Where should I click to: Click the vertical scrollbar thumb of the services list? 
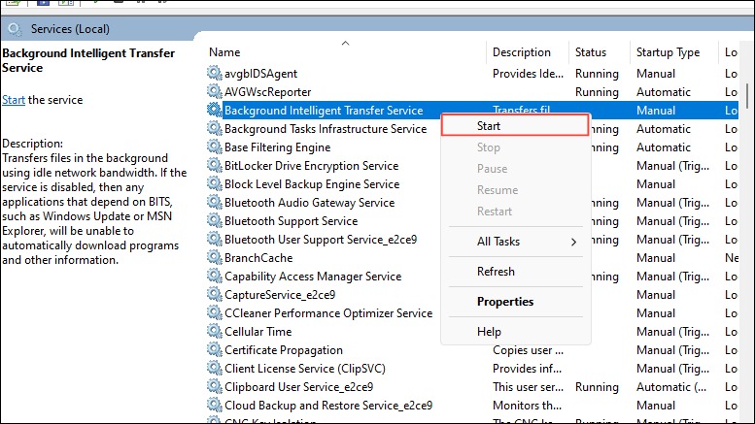pos(747,96)
